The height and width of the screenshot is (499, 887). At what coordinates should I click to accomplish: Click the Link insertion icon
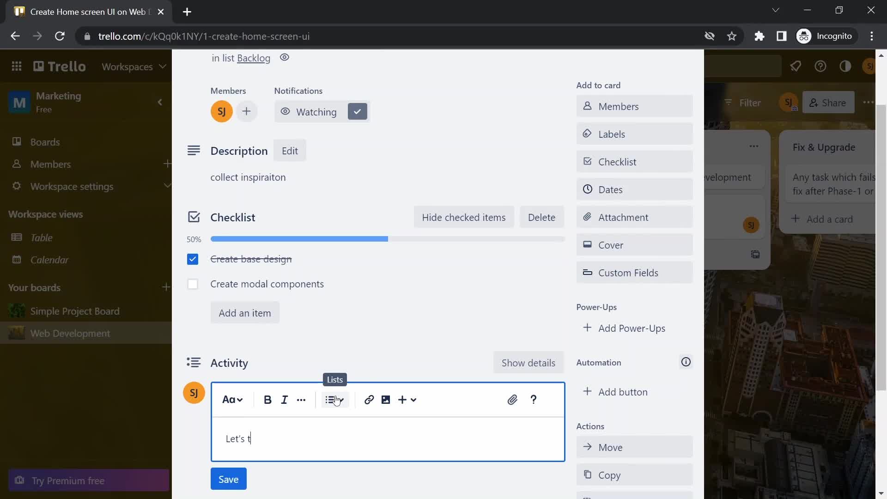click(x=369, y=399)
